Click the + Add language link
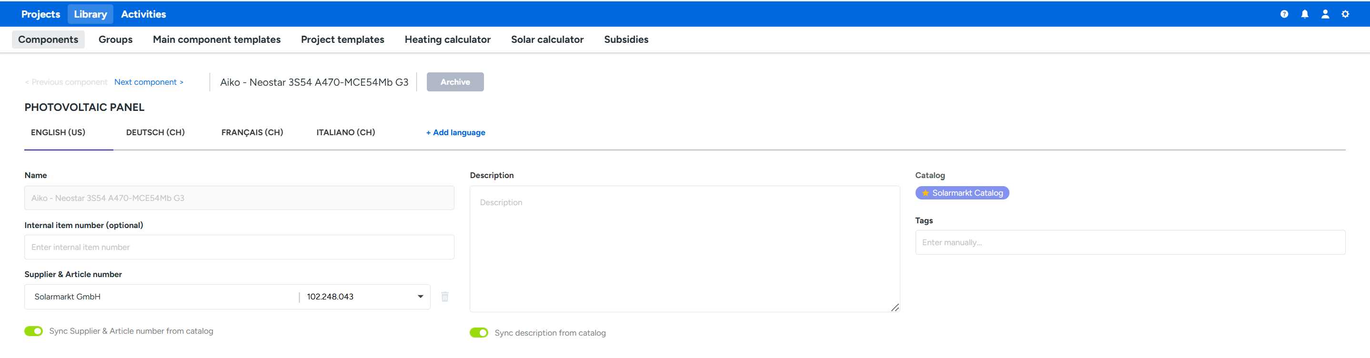Viewport: 1370px width, 358px height. pos(455,132)
